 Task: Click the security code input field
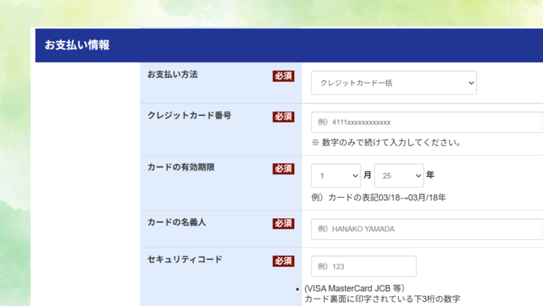click(x=364, y=266)
